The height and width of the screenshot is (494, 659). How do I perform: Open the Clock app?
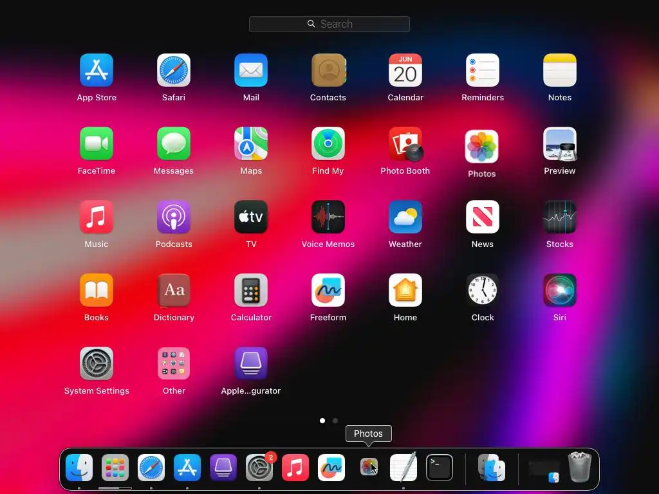click(483, 290)
